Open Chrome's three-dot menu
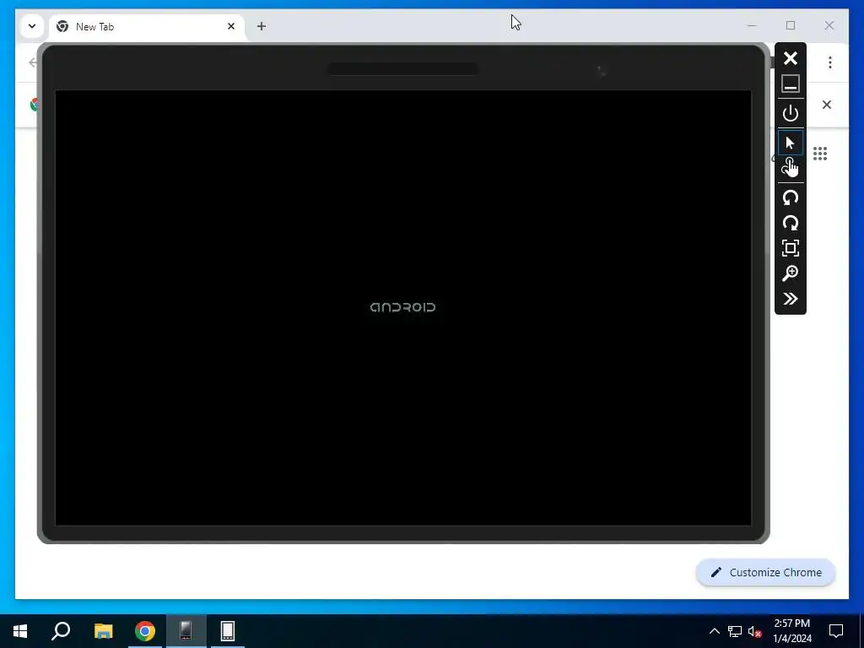Viewport: 864px width, 648px height. point(830,62)
